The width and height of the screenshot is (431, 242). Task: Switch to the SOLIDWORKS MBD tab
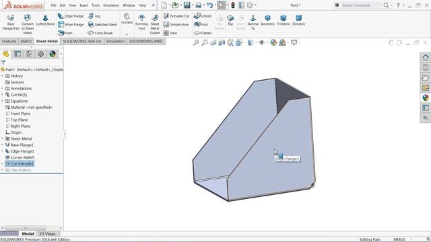point(146,41)
